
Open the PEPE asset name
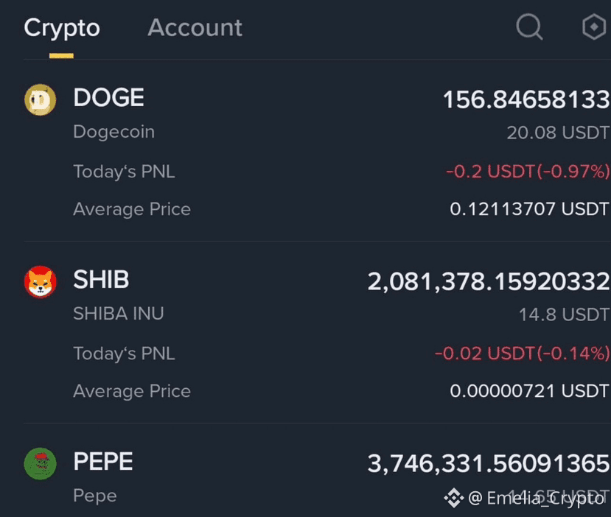coord(103,462)
